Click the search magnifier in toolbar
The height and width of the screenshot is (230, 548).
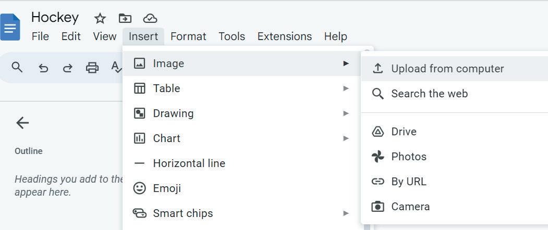coord(17,67)
